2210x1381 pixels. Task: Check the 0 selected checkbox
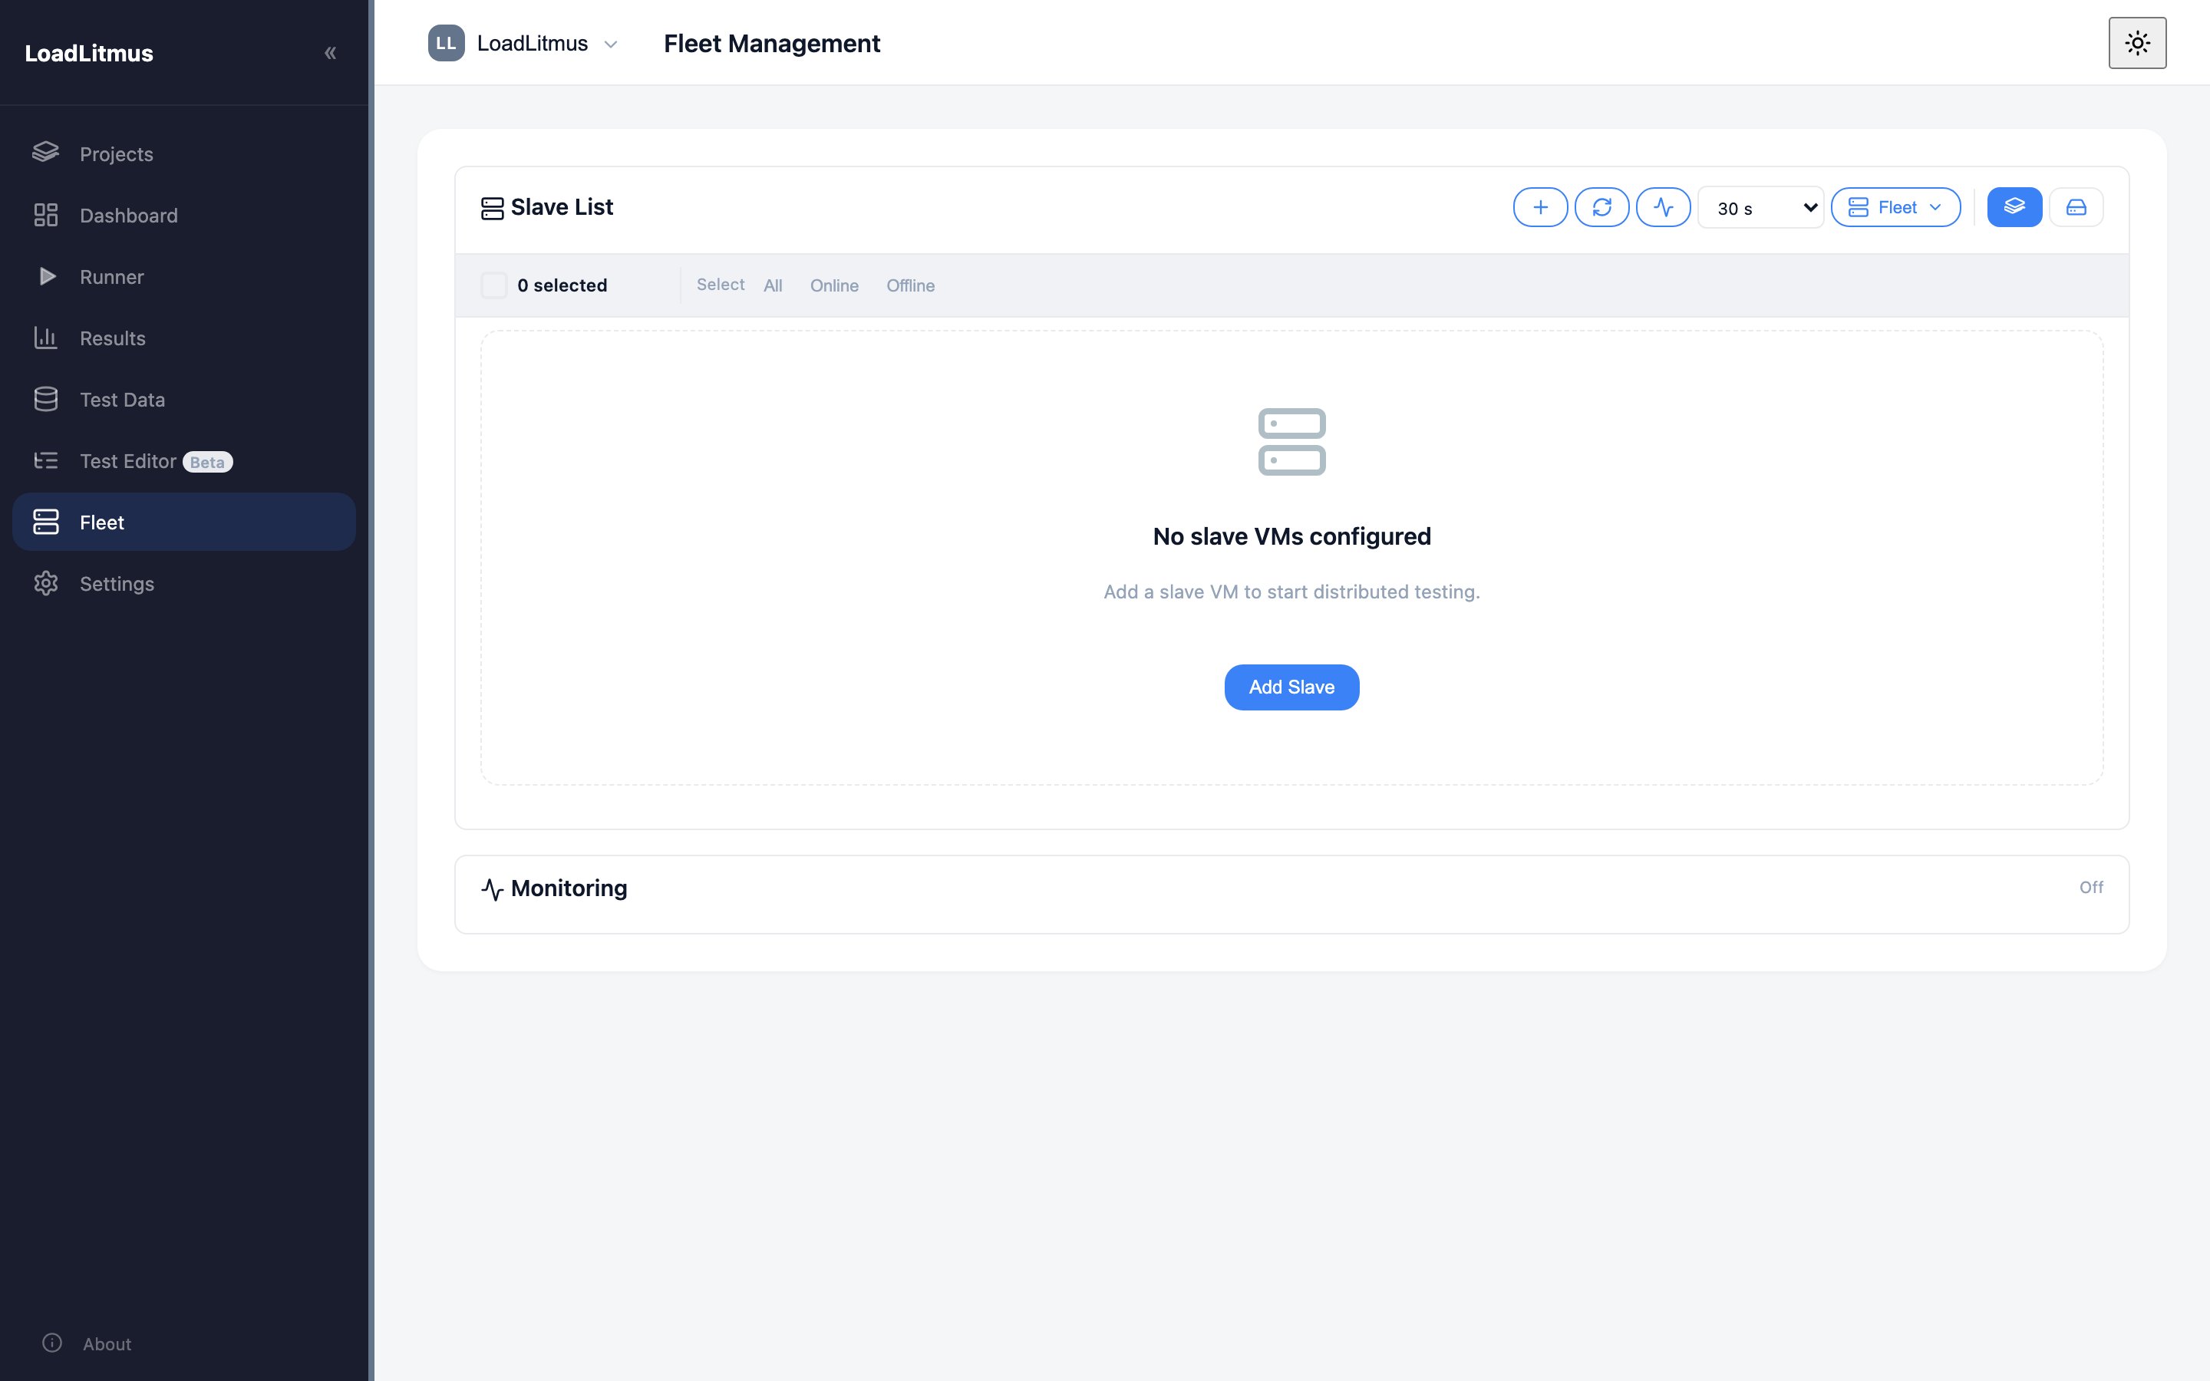tap(494, 285)
